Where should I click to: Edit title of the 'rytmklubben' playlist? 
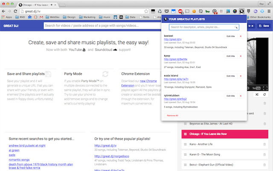point(231,96)
